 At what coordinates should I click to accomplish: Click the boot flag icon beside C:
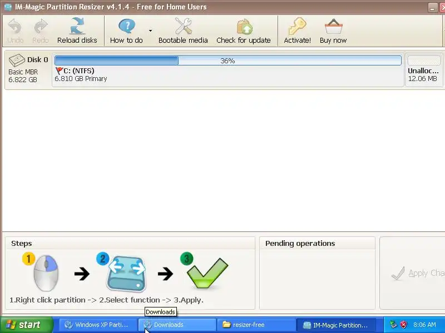(x=59, y=70)
